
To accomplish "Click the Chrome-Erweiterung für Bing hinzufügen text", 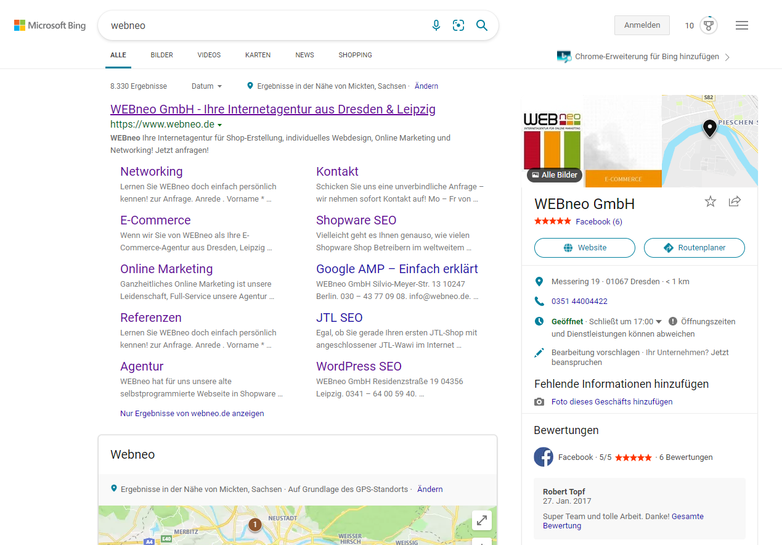I will 647,57.
